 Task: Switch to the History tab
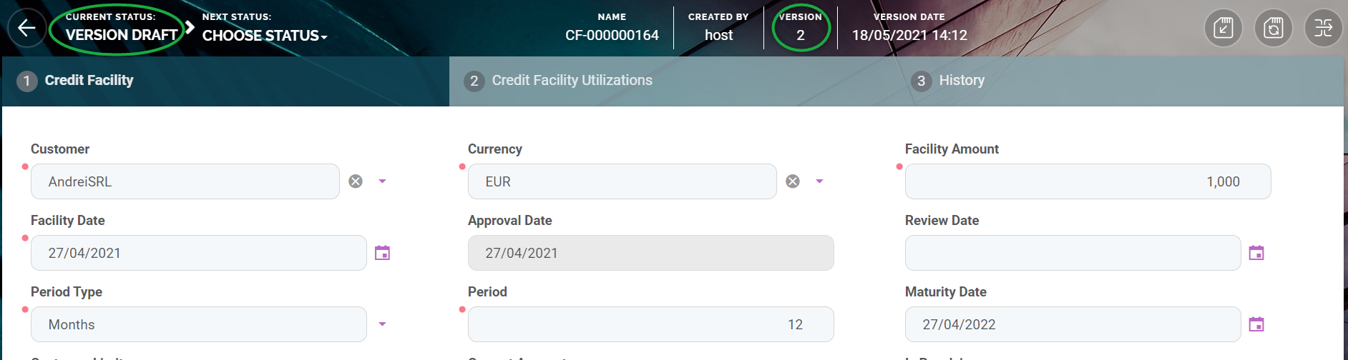point(961,81)
